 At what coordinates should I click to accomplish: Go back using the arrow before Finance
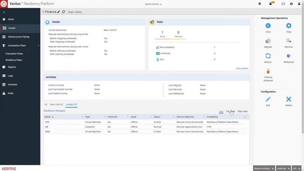[43, 12]
